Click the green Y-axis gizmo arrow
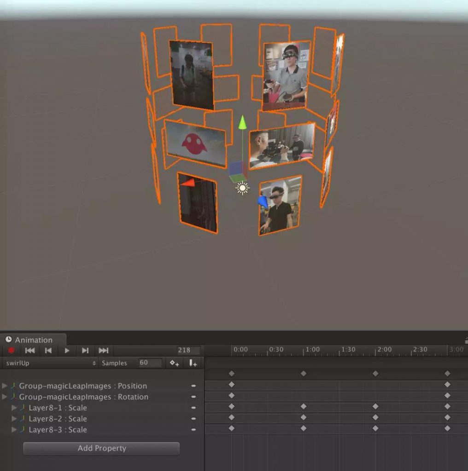Viewport: 468px width, 471px height. pos(242,122)
